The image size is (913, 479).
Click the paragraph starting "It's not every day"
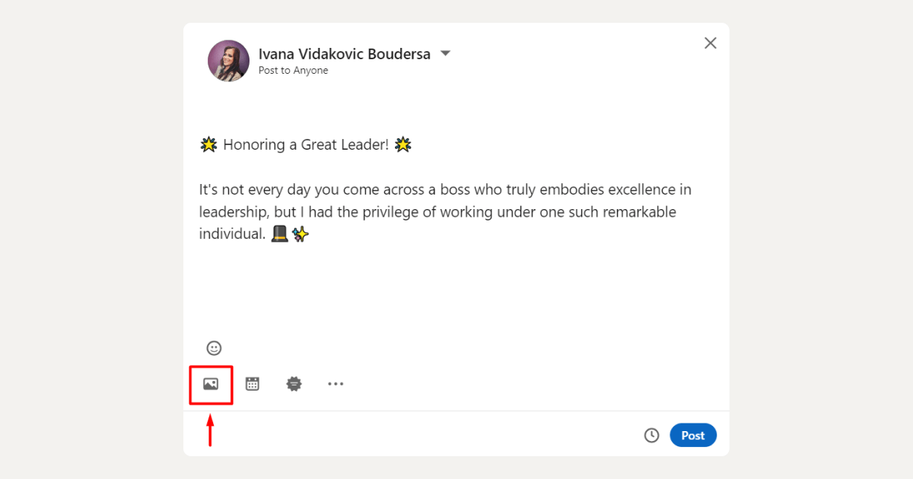(445, 189)
